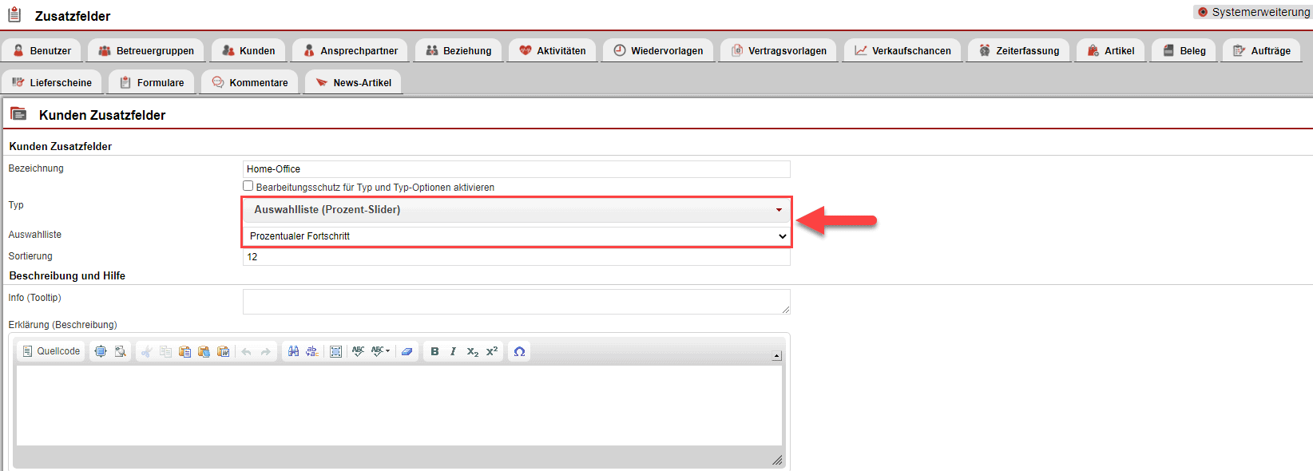This screenshot has width=1313, height=471.
Task: Click the Info (Tooltip) text area
Action: tap(516, 302)
